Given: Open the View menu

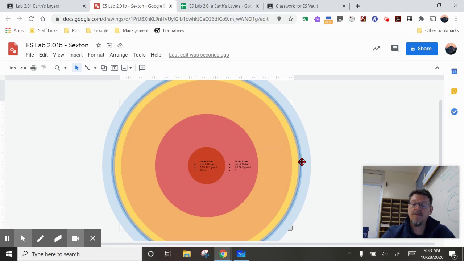Looking at the screenshot, I should click(58, 55).
